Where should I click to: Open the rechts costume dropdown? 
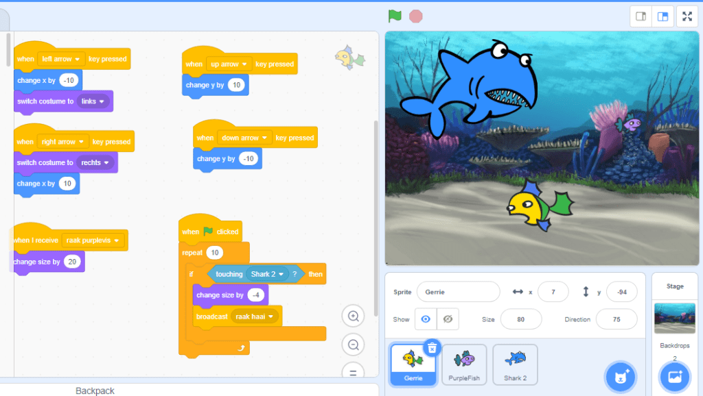click(x=105, y=163)
